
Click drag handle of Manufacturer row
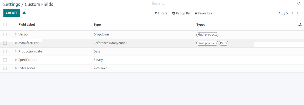[x=16, y=43]
